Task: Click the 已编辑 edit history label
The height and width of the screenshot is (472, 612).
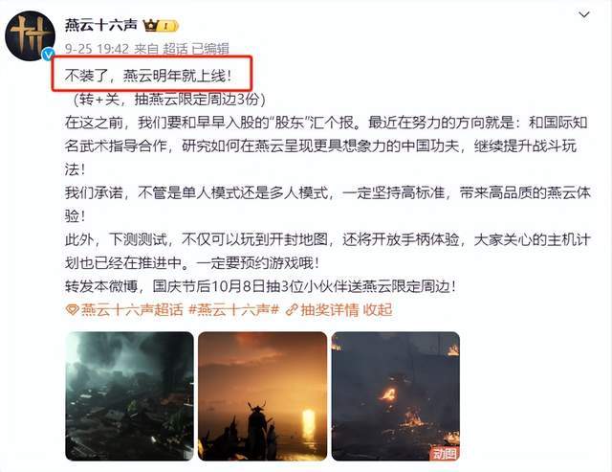Action: tap(210, 49)
